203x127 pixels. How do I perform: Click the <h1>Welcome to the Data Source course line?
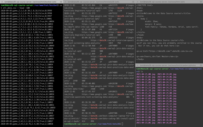point(160,40)
